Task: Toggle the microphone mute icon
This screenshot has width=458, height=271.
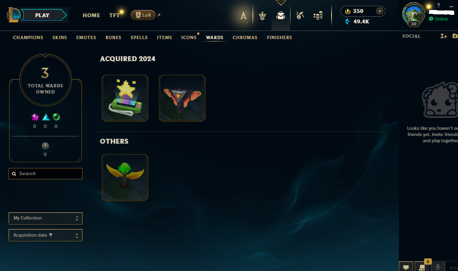Action: click(x=437, y=267)
